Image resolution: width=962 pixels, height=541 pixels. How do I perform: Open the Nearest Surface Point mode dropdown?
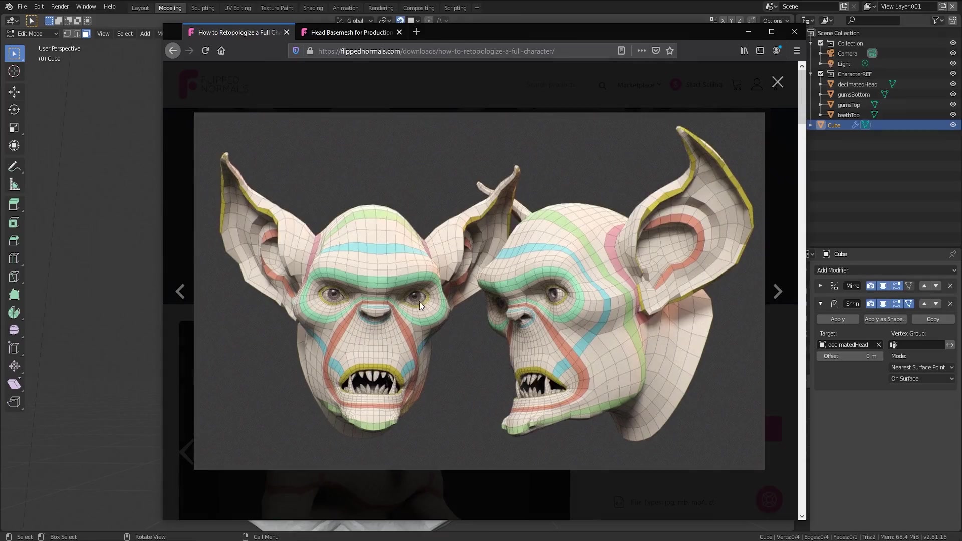point(922,367)
